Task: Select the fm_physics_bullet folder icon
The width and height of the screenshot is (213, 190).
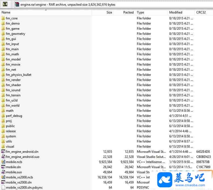Action: tap(3, 74)
